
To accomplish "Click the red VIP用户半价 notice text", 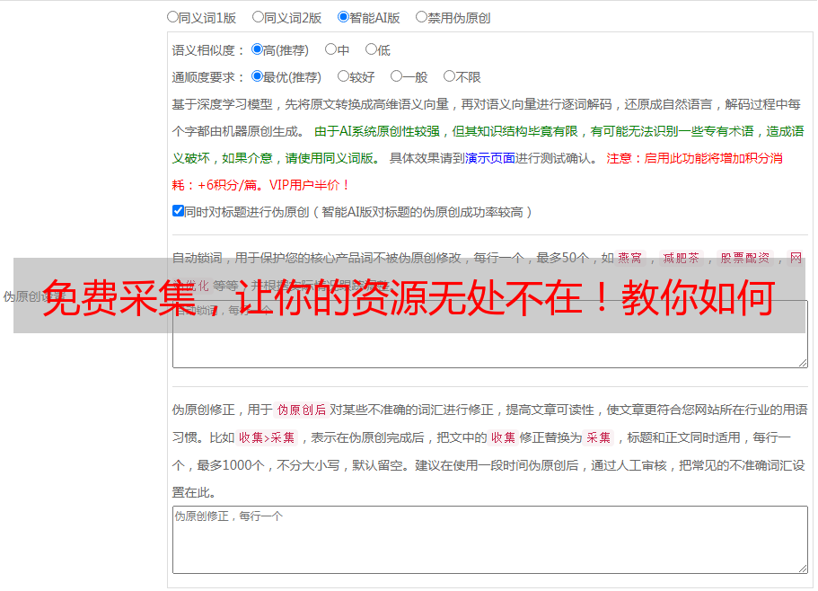I will tap(309, 185).
